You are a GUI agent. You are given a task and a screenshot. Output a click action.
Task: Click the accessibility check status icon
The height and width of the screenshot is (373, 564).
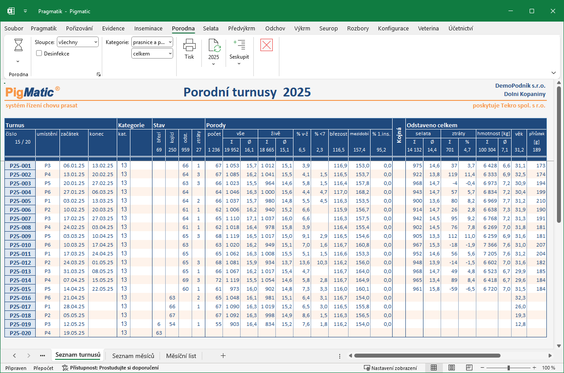tap(65, 368)
